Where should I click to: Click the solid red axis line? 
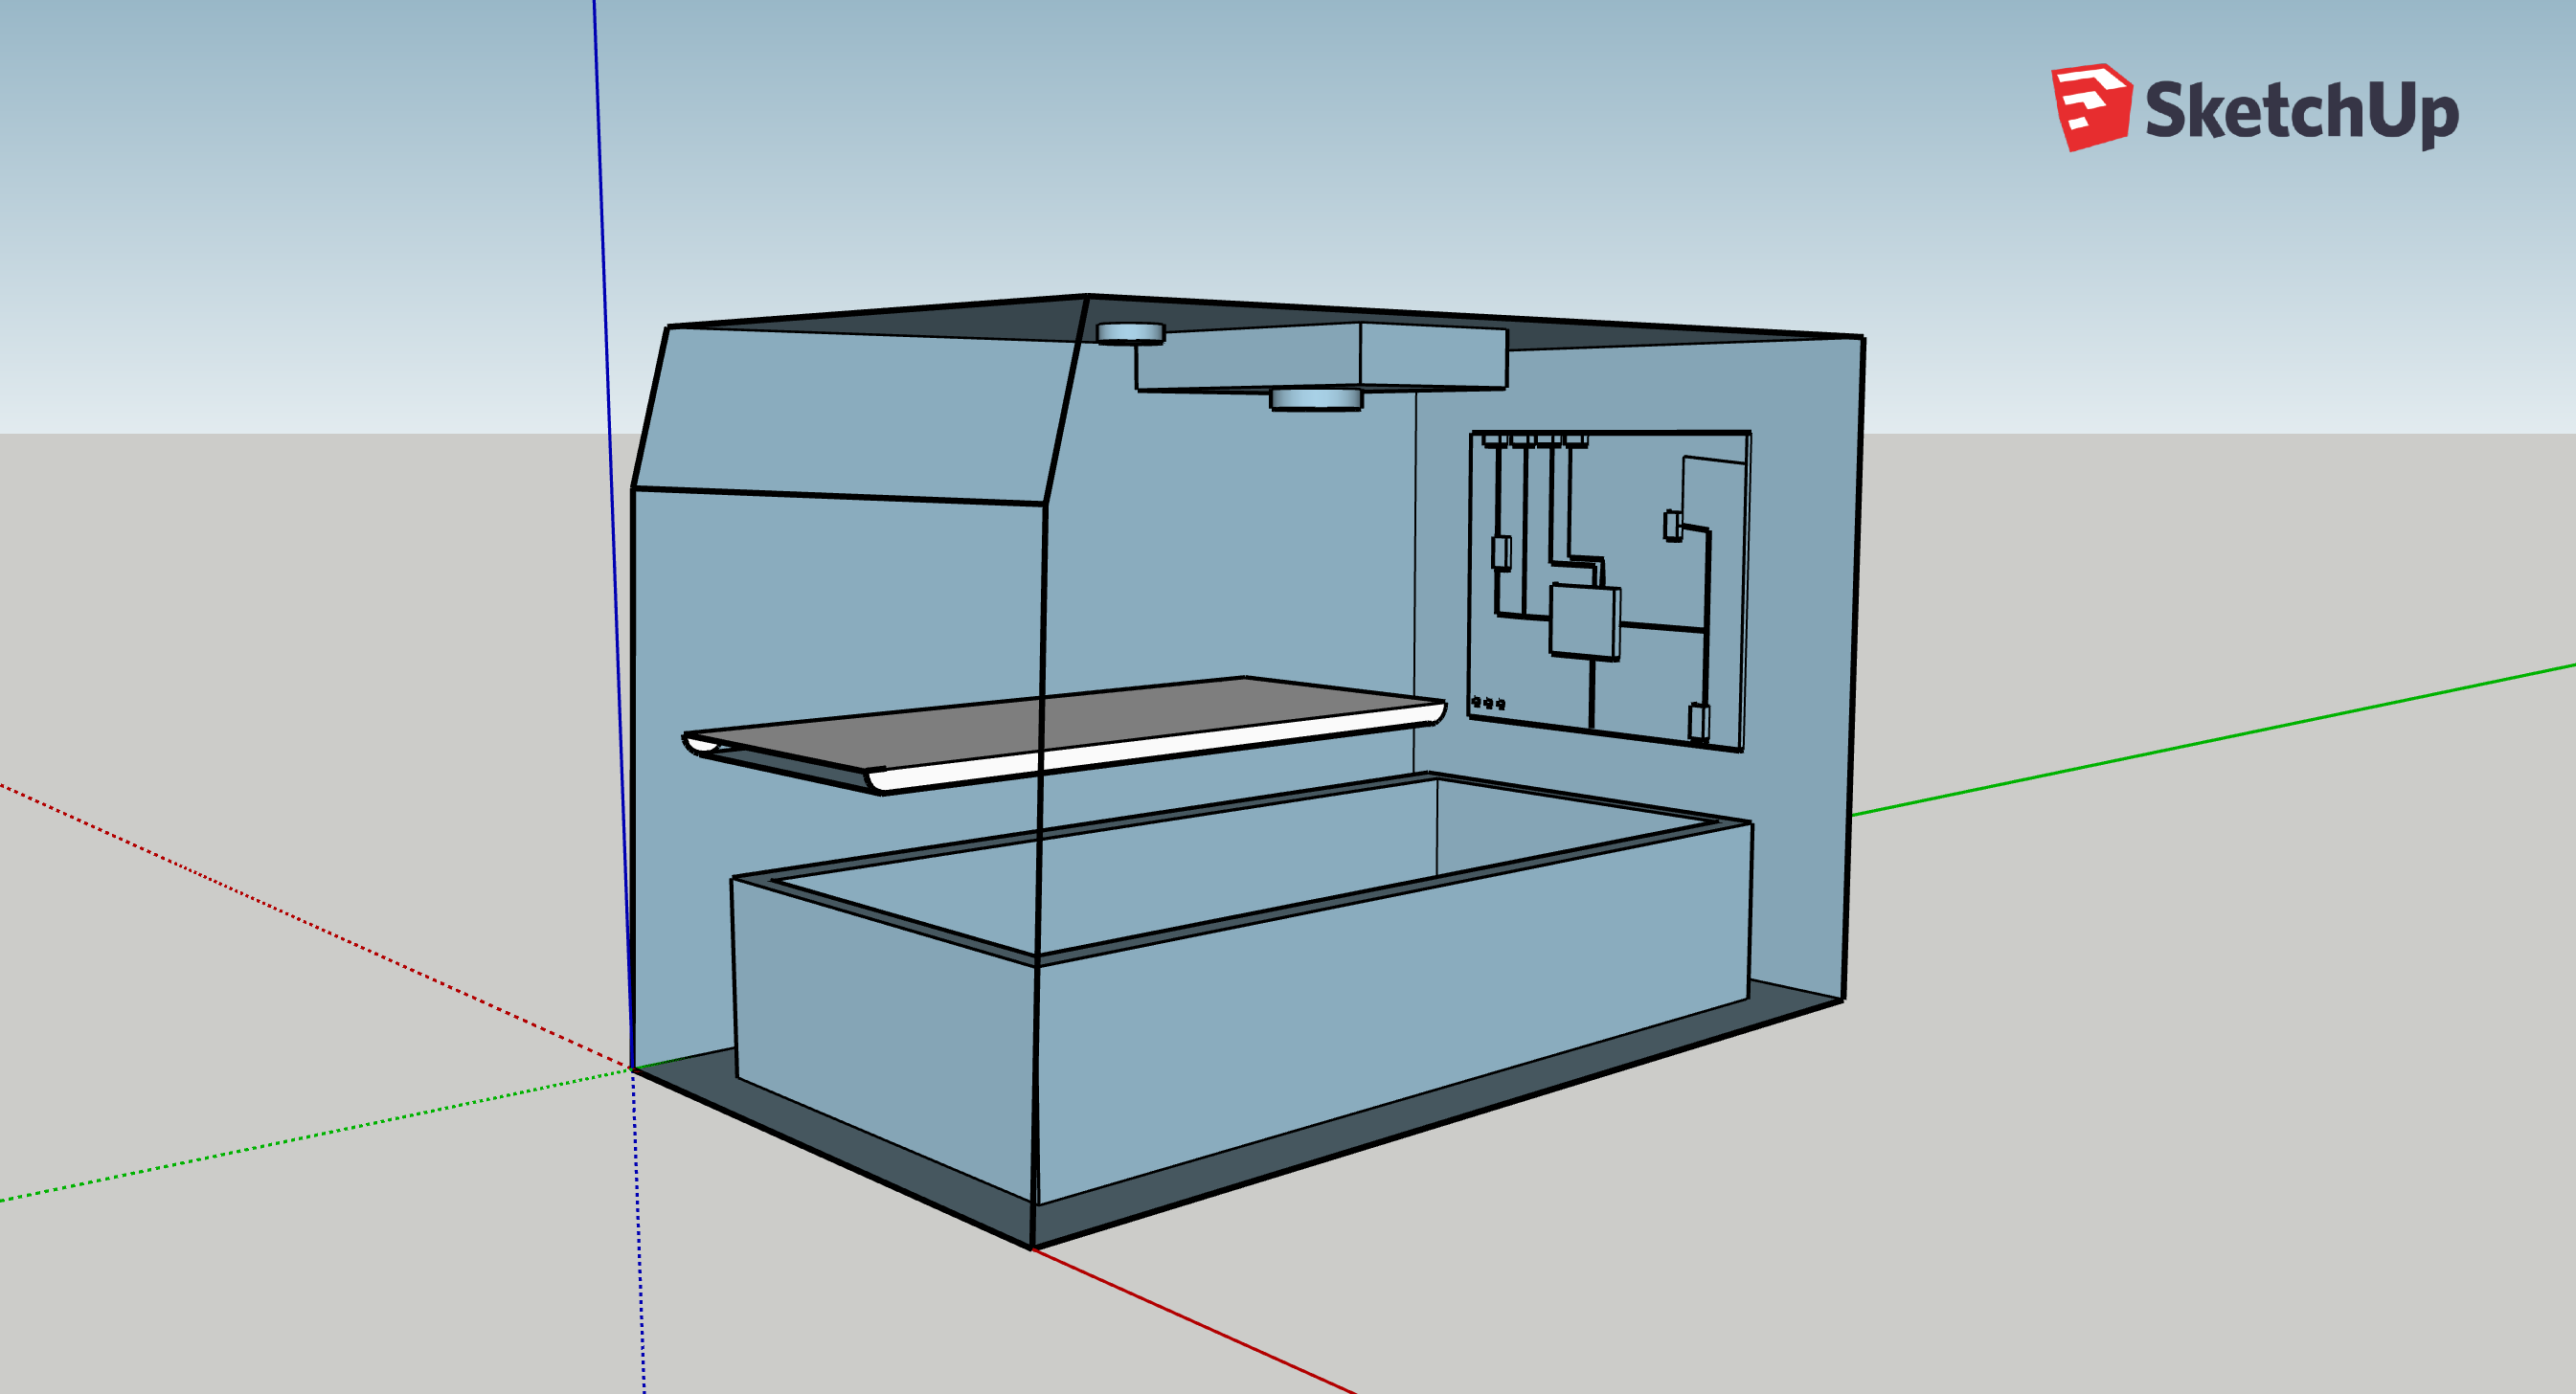(x=1193, y=1321)
